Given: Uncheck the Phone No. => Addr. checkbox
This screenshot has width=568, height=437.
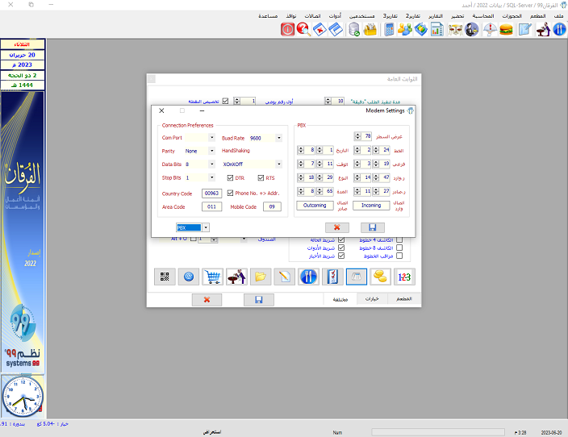Looking at the screenshot, I should pyautogui.click(x=230, y=193).
